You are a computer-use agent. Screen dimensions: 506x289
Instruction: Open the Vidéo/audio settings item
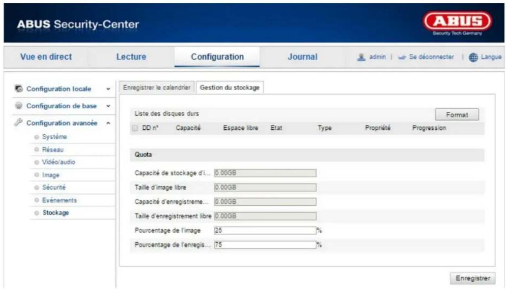[x=59, y=162]
